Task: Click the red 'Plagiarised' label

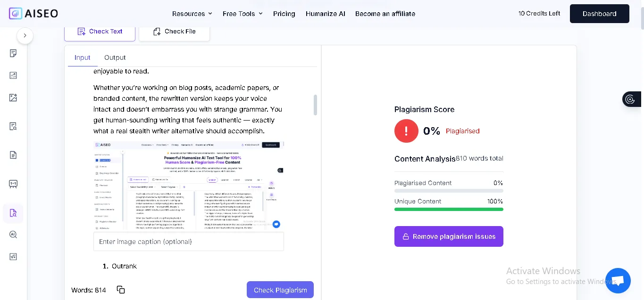Action: 463,131
